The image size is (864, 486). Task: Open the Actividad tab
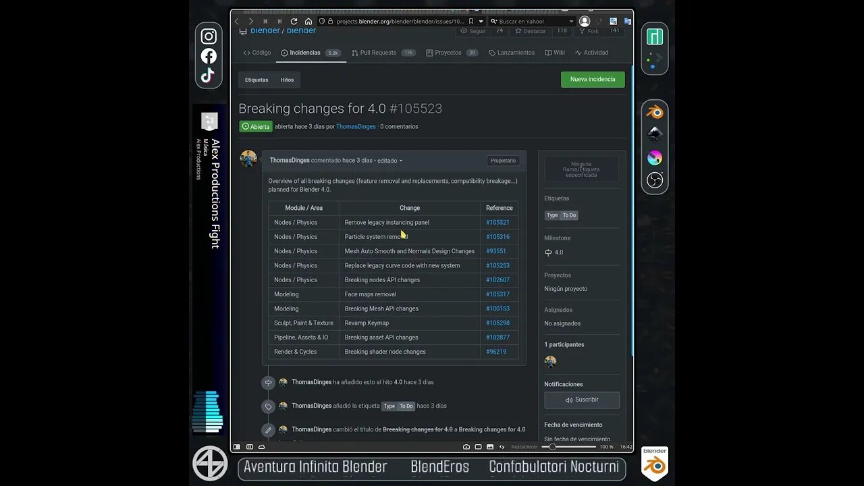point(592,53)
